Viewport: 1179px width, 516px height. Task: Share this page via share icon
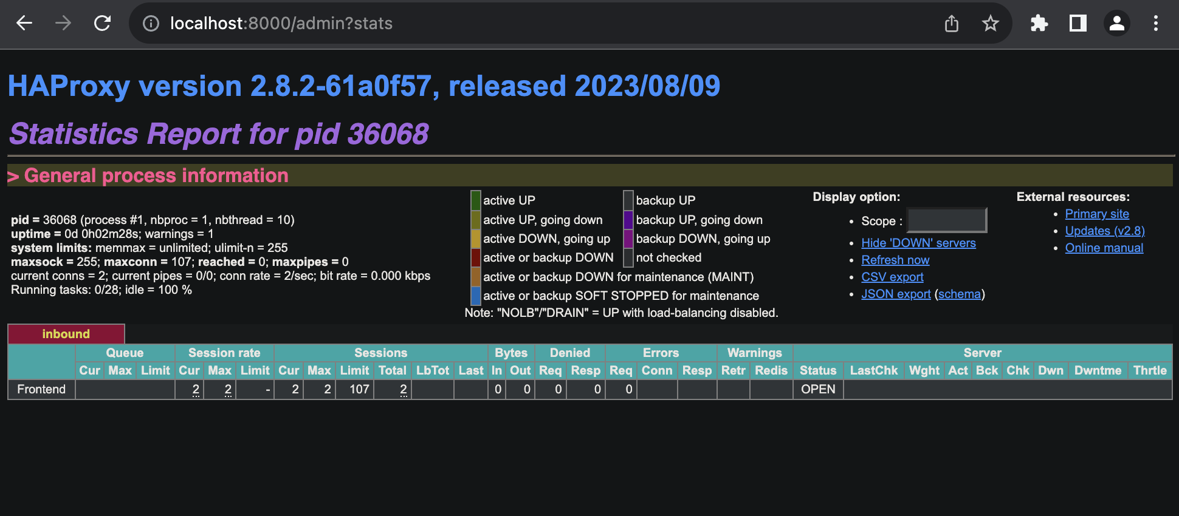click(952, 23)
